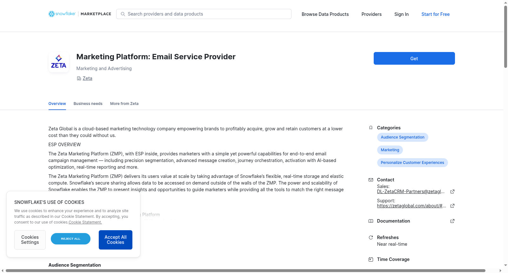Open Documentation external link icon
Image resolution: width=508 pixels, height=273 pixels.
point(452,221)
